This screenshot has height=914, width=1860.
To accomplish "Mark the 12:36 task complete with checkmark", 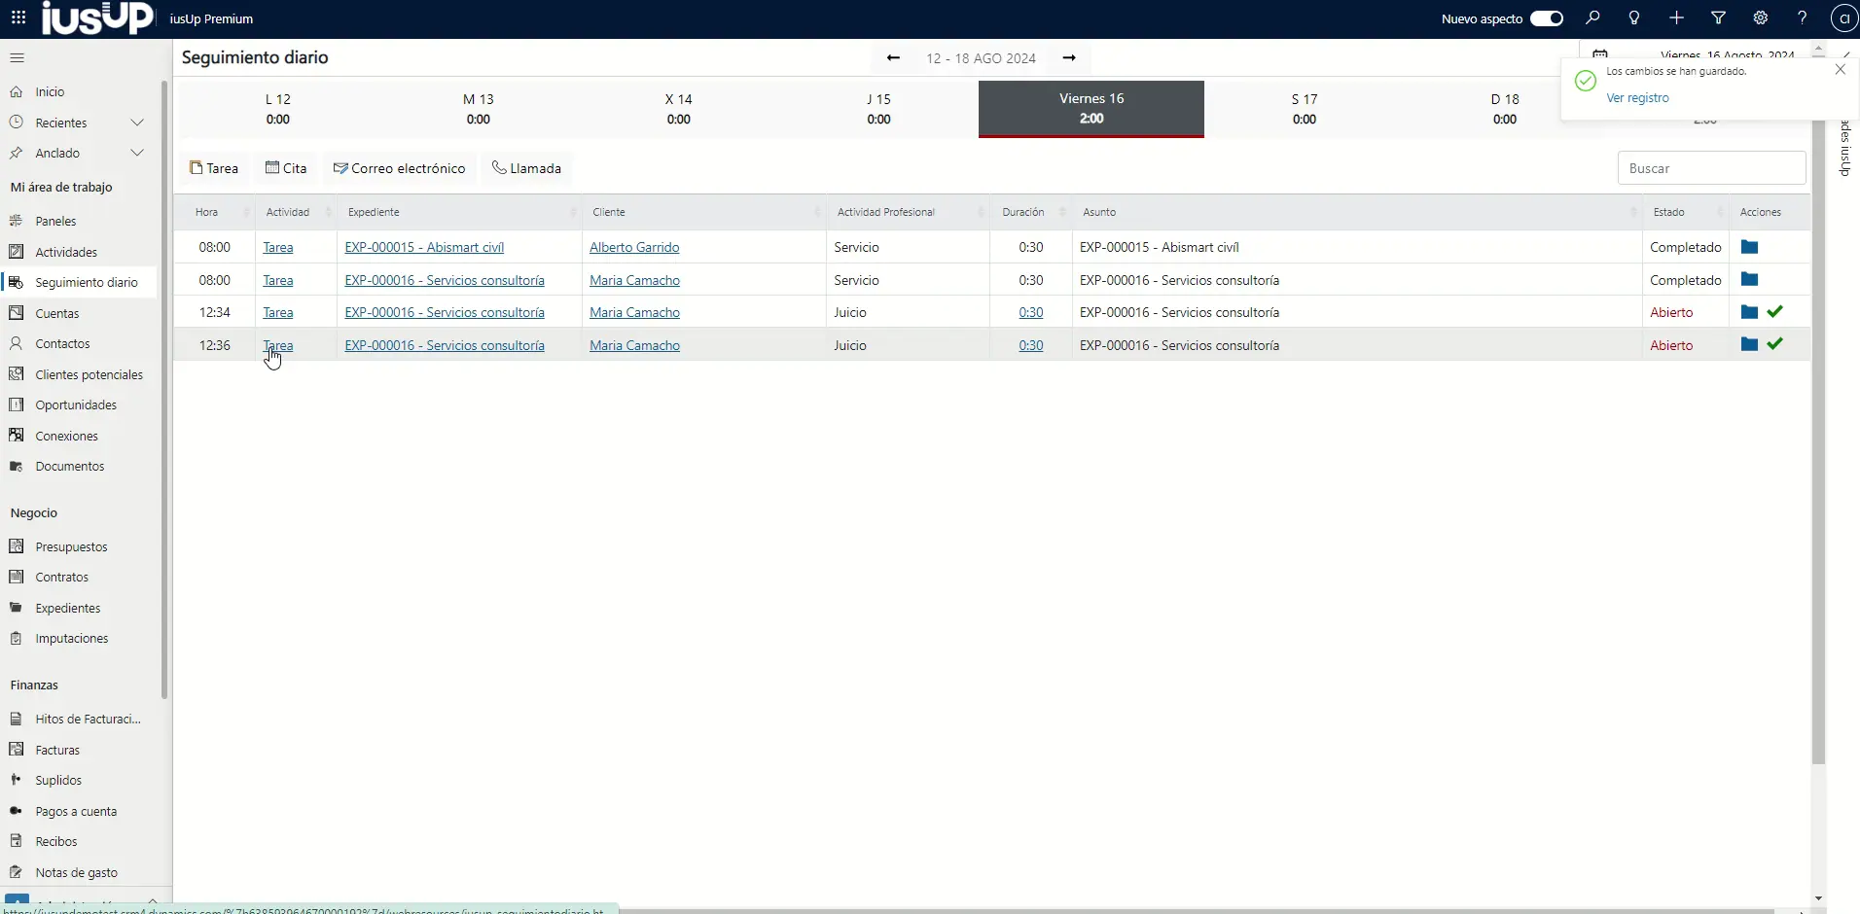I will (x=1775, y=344).
